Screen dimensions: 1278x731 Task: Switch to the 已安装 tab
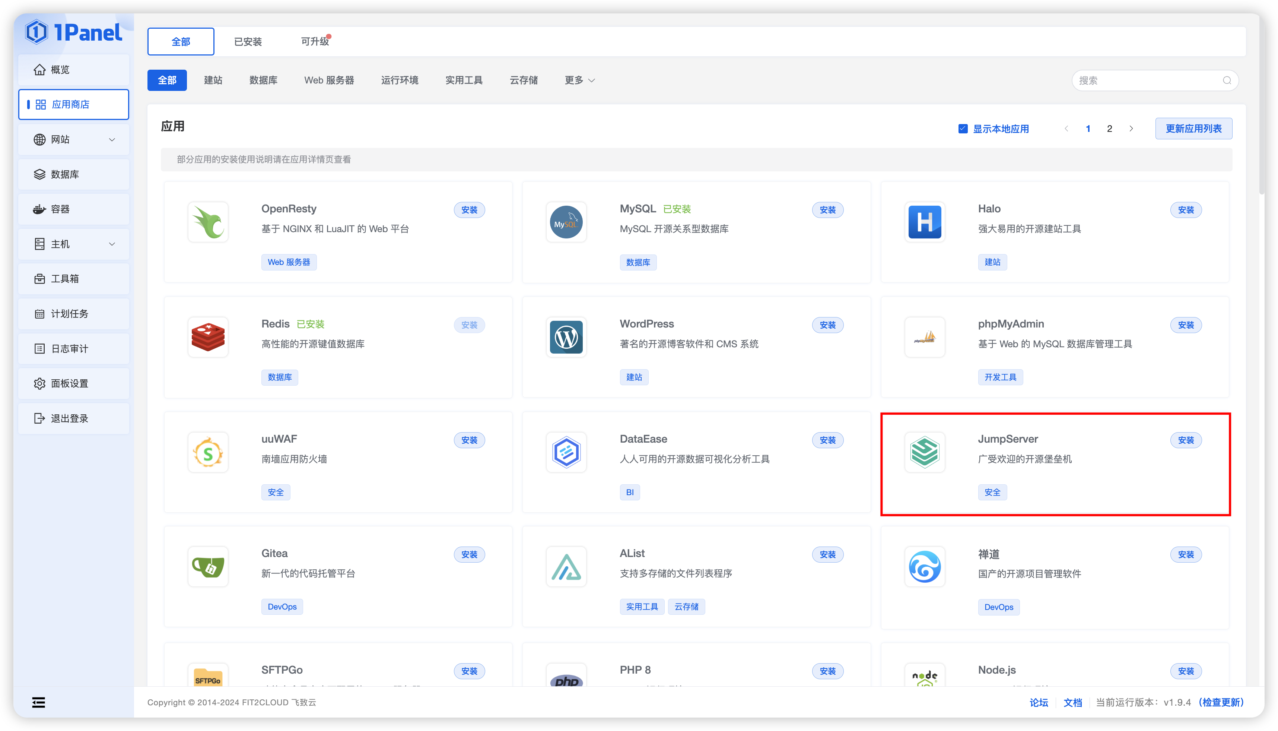click(x=248, y=42)
